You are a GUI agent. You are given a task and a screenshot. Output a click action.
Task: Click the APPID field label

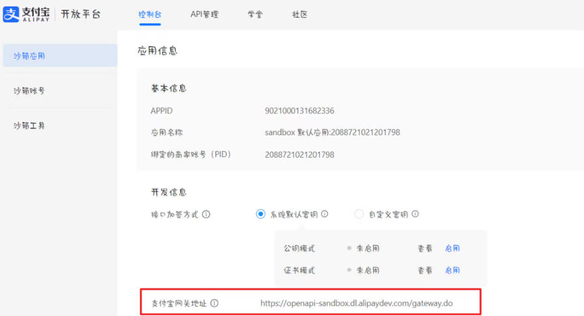pos(161,111)
